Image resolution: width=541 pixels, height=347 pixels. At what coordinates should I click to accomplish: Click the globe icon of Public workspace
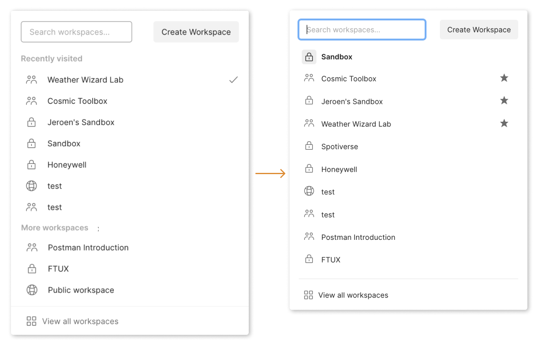32,290
